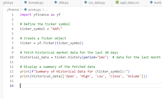Open the sfile.py tab

[x=65, y=3]
